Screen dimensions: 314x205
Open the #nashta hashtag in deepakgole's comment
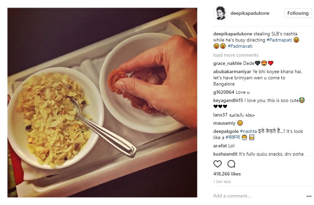(x=248, y=131)
